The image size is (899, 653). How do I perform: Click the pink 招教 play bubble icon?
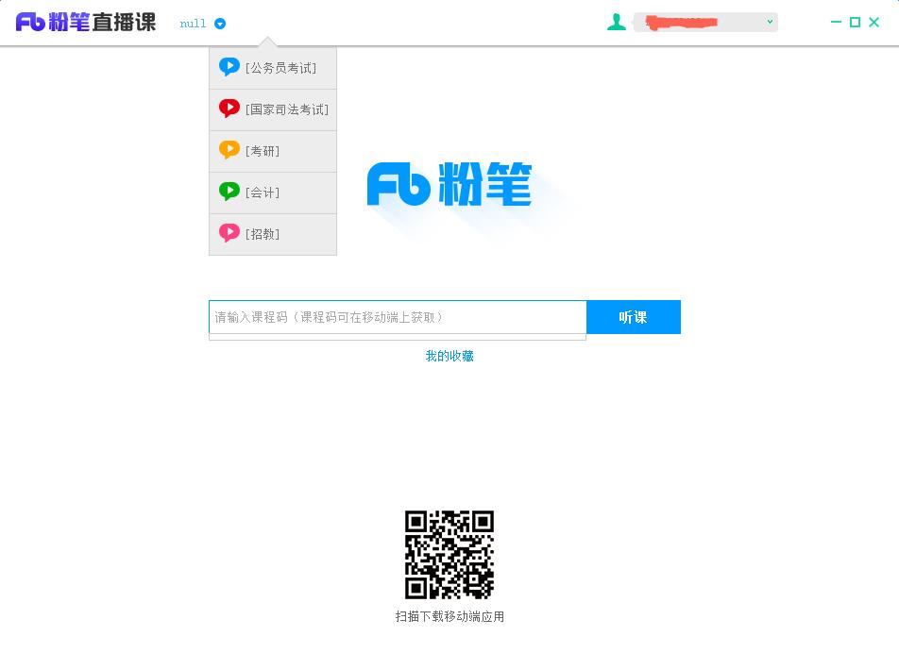click(229, 233)
